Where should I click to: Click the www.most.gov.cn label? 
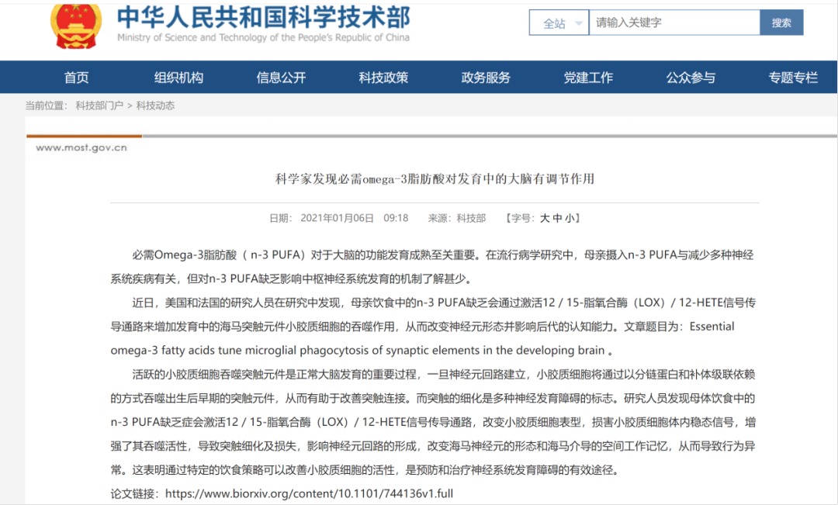point(81,148)
